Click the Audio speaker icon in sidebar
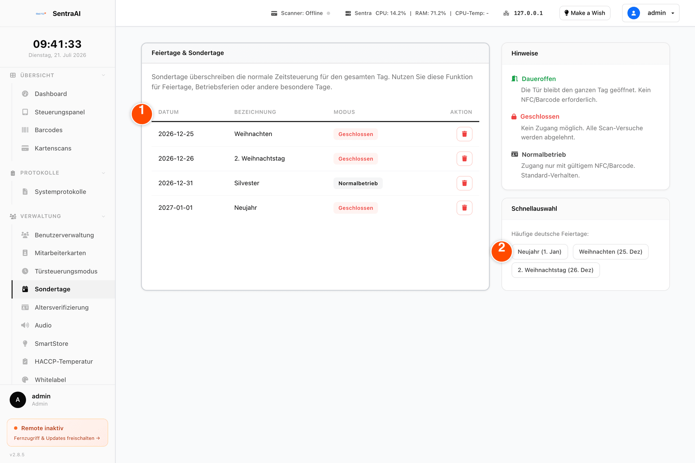Viewport: 695px width, 463px height. click(25, 325)
